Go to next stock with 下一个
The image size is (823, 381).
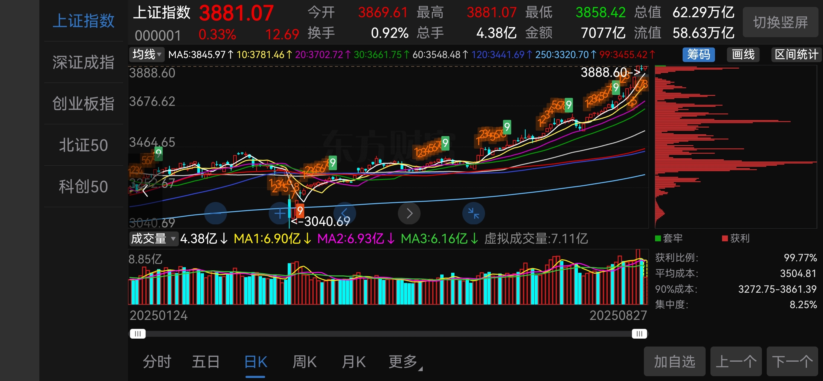pos(792,362)
